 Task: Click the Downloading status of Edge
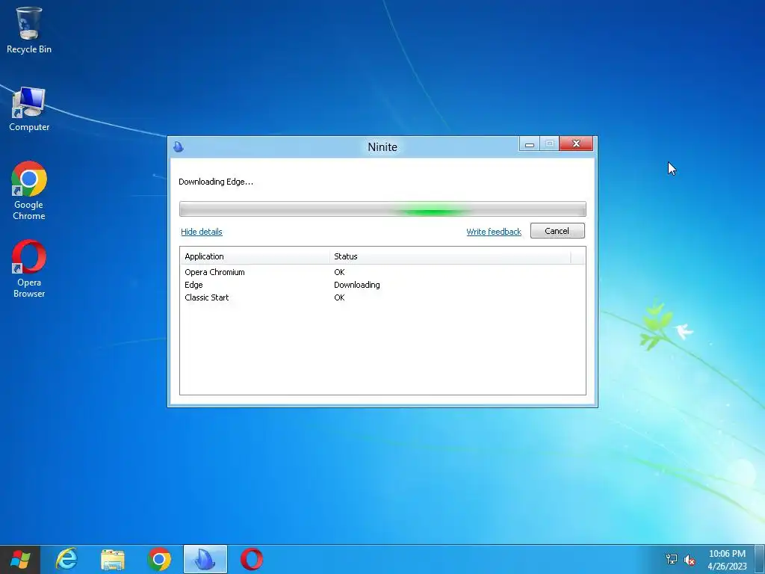click(356, 285)
